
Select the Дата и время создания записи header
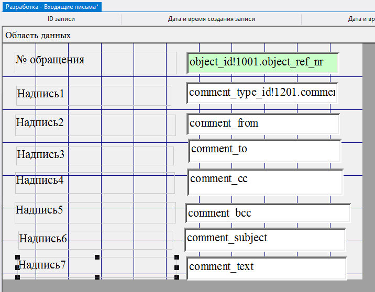click(x=211, y=19)
